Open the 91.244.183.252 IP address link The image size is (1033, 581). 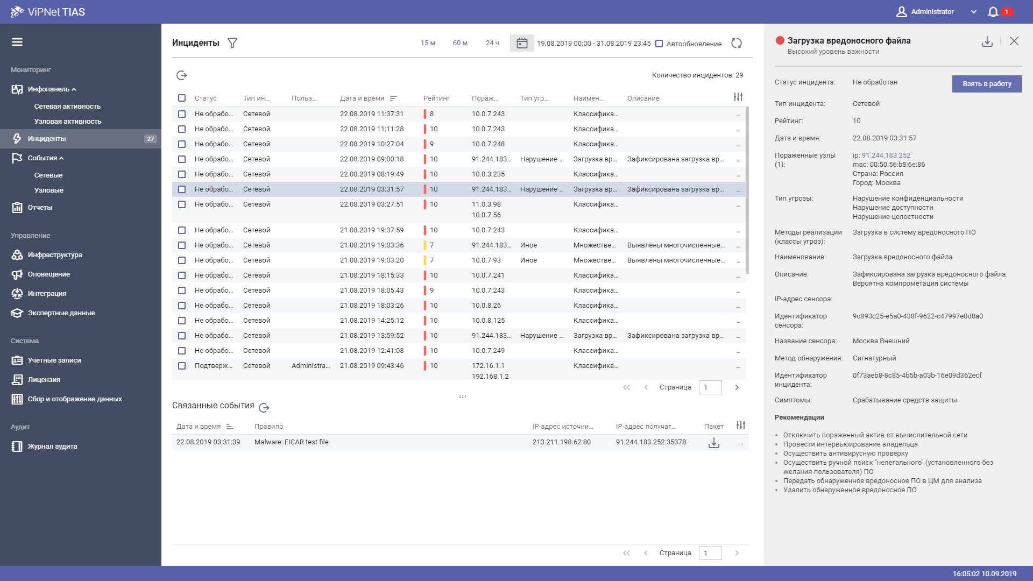(886, 155)
